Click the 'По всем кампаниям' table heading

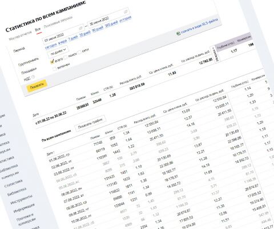pos(56,136)
